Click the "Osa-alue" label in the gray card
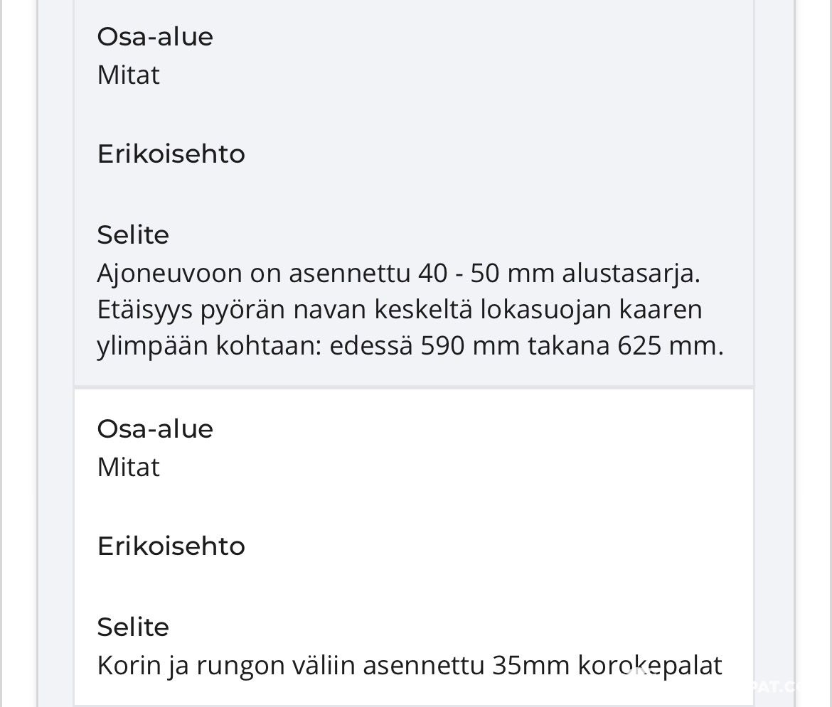 pyautogui.click(x=155, y=37)
